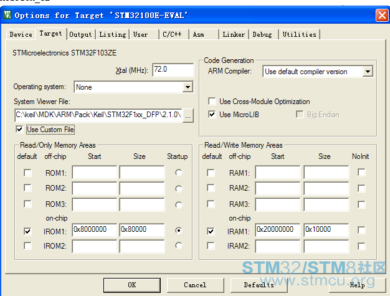Click the ROM1 Start field
The width and height of the screenshot is (390, 296).
95,172
